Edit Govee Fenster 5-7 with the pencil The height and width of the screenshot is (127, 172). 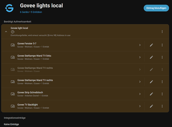click(x=151, y=45)
